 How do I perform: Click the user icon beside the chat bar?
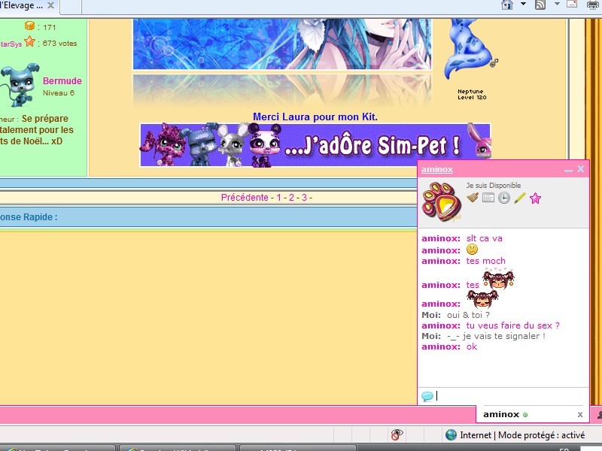click(599, 415)
